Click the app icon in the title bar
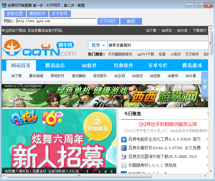The width and height of the screenshot is (215, 181). point(4,5)
